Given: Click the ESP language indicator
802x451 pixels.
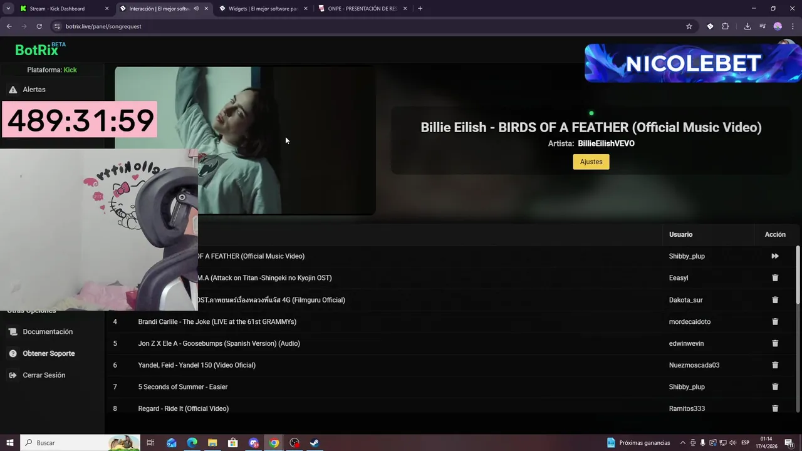Looking at the screenshot, I should click(746, 443).
